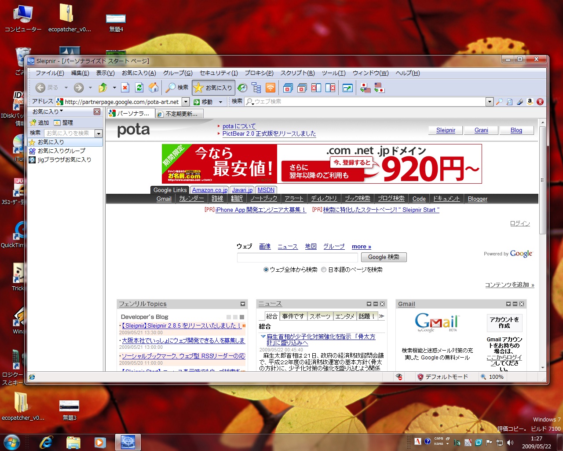
Task: Select jigブラウザお気に入り in favorites list
Action: pos(60,159)
